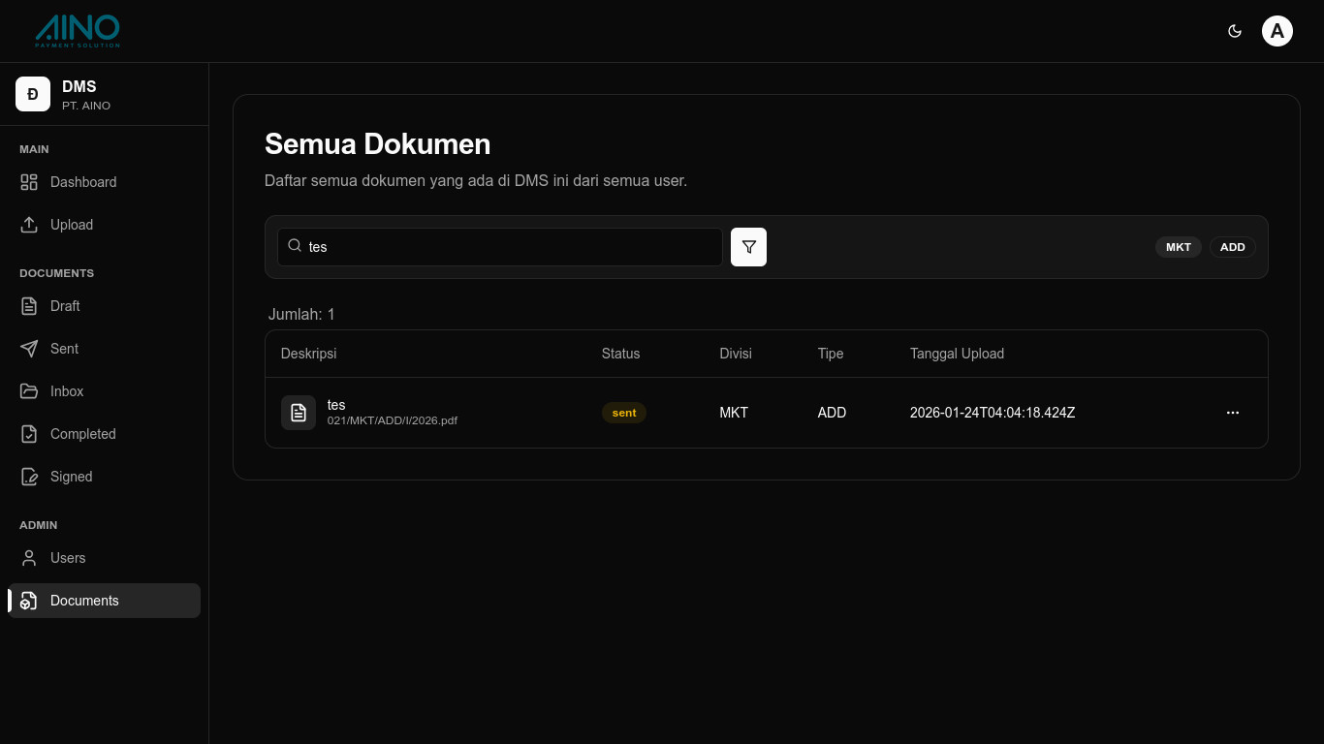Go to Dashboard in the sidebar

point(83,182)
